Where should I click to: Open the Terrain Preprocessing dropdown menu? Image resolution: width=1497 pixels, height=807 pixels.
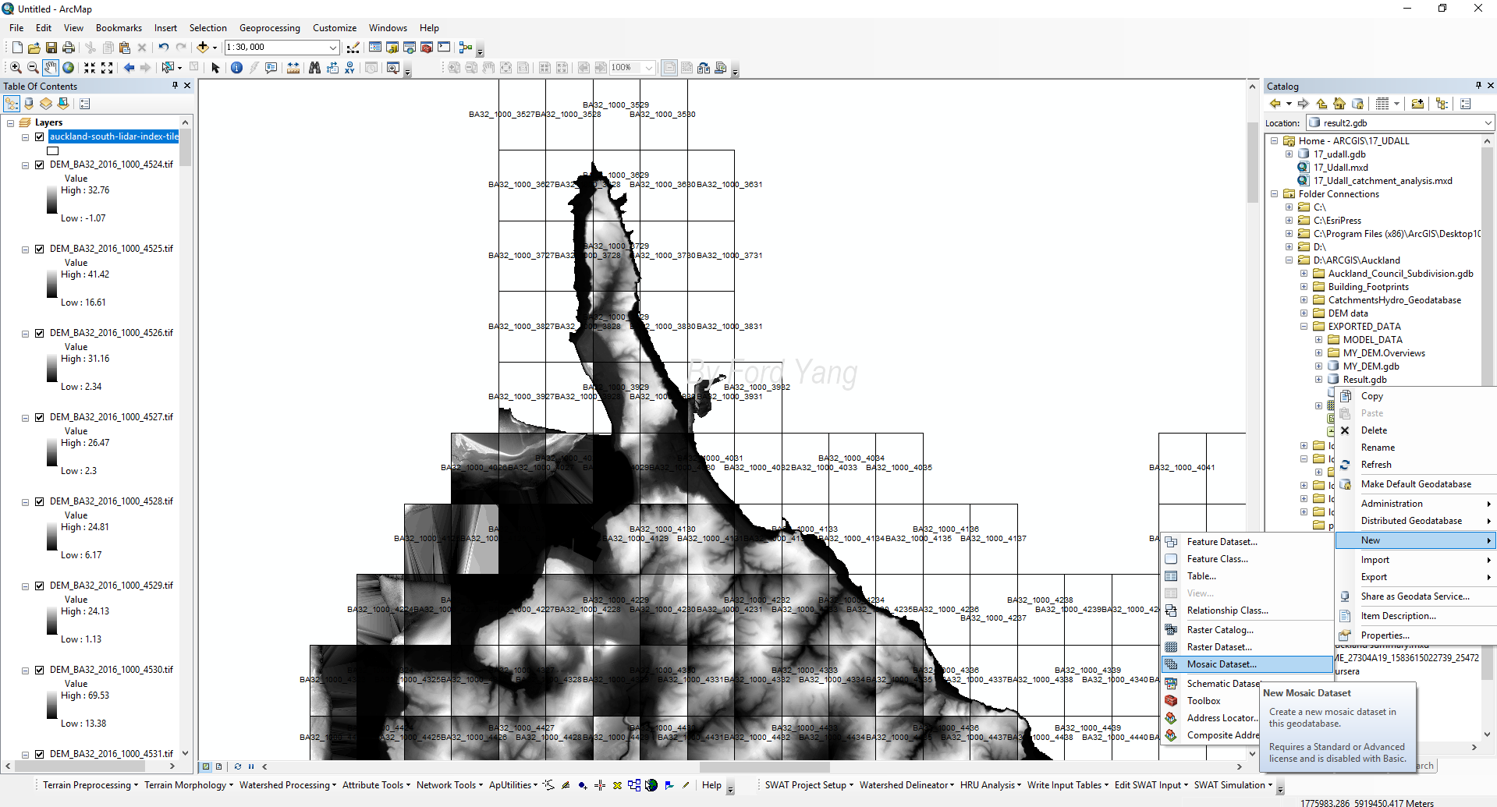click(90, 785)
